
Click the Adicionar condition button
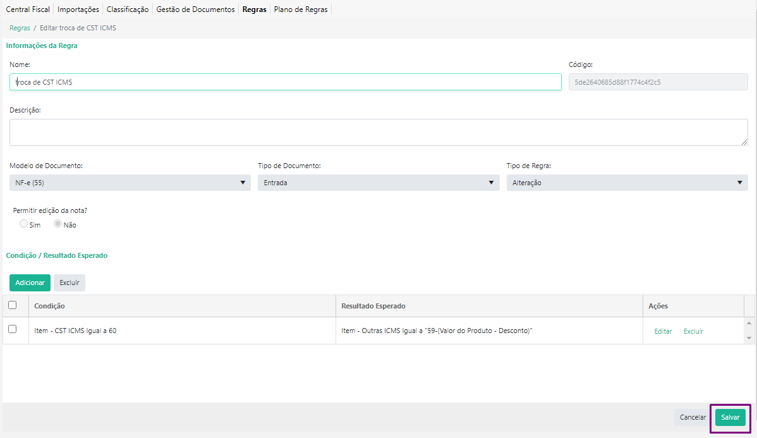click(30, 283)
